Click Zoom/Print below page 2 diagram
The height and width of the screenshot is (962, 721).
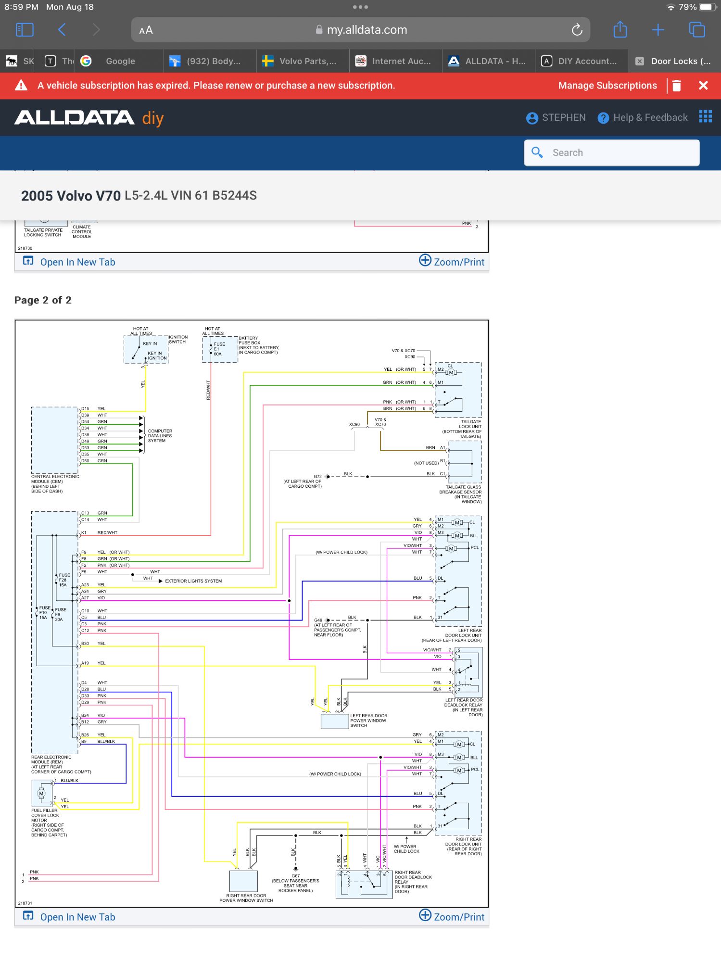[452, 917]
